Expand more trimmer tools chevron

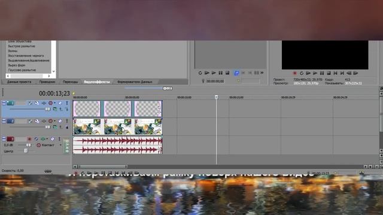pos(262,73)
